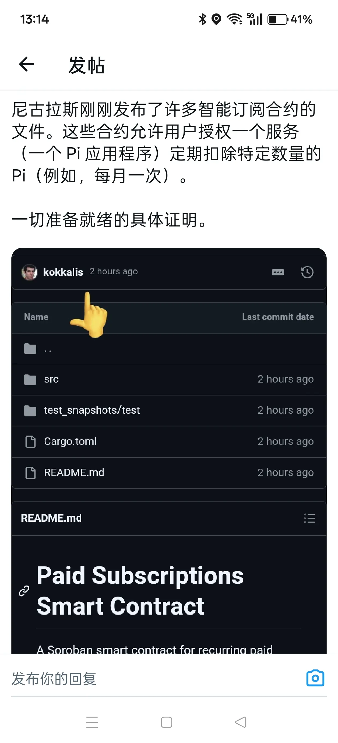Open the Cargo.toml file
The width and height of the screenshot is (338, 743).
70,441
